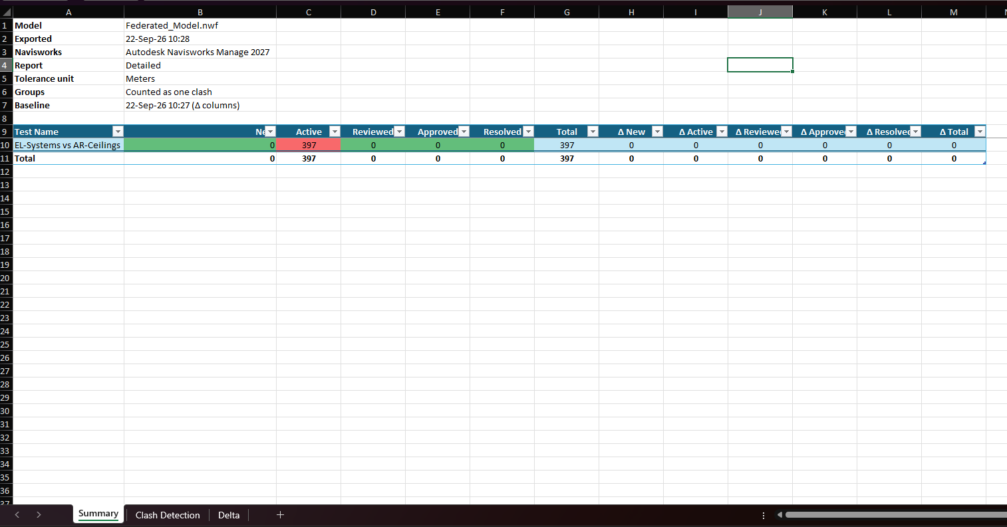Click the bold 397 under Active in Total row

[309, 158]
